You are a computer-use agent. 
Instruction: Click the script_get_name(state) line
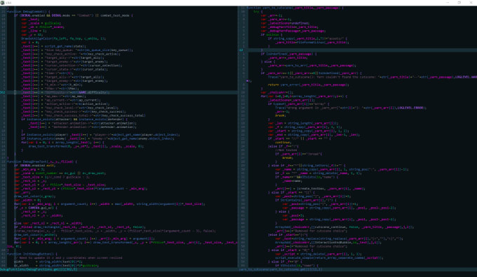tap(53, 46)
